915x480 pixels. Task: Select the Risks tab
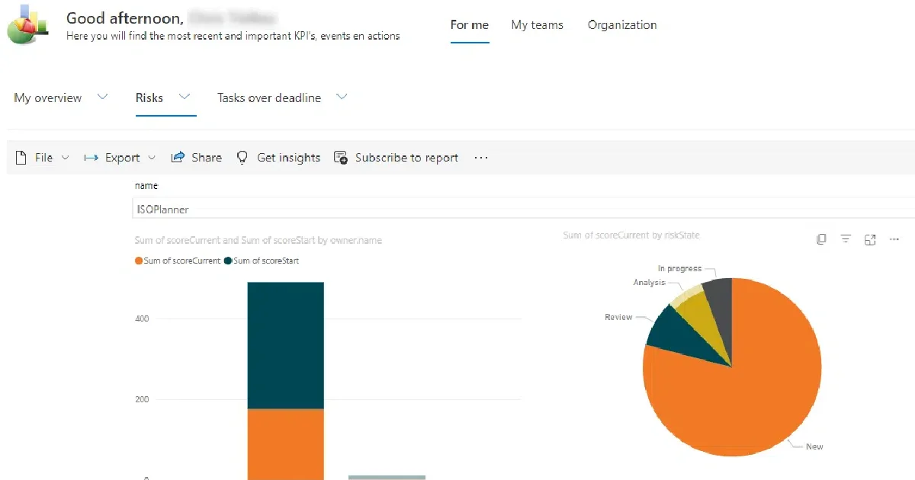point(149,98)
